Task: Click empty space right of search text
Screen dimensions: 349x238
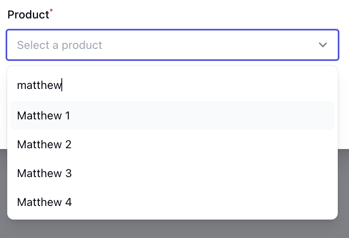Action: 201,85
